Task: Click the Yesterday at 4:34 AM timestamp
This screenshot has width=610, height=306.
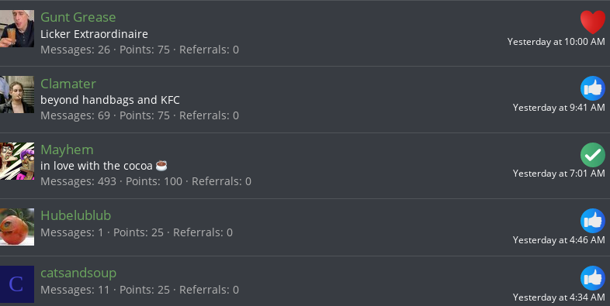Action: 559,297
